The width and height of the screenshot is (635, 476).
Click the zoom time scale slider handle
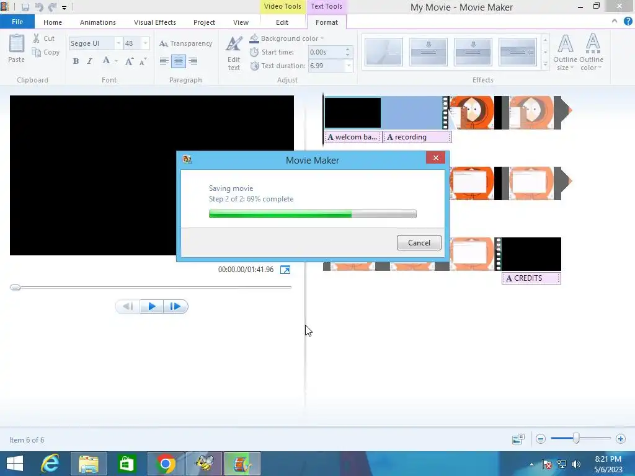pyautogui.click(x=576, y=438)
